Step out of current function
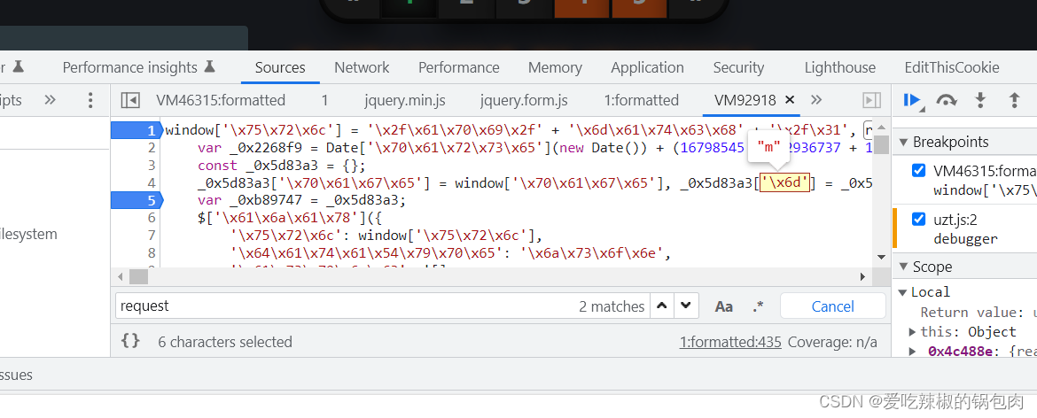 coord(1014,100)
